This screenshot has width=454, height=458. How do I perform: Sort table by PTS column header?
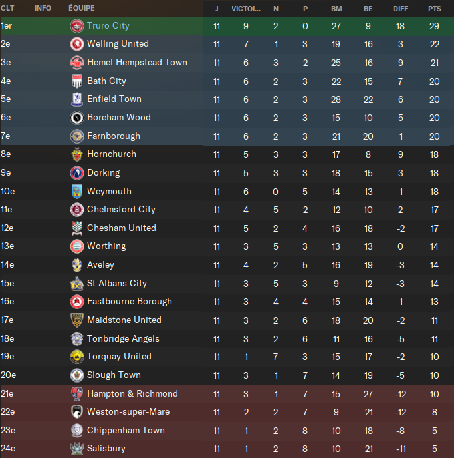pyautogui.click(x=435, y=9)
